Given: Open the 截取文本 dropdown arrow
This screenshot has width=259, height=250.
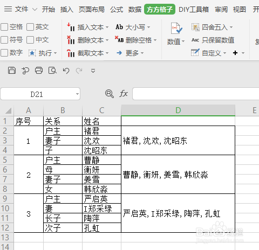Looking at the screenshot, I should tap(107, 53).
